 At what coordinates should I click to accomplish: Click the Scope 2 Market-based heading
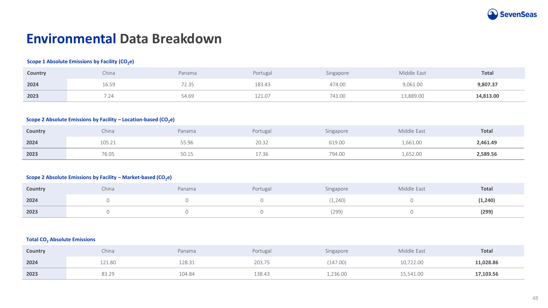tap(99, 177)
